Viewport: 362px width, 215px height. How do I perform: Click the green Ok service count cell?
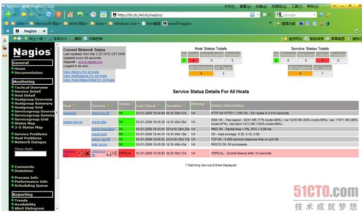(276, 60)
